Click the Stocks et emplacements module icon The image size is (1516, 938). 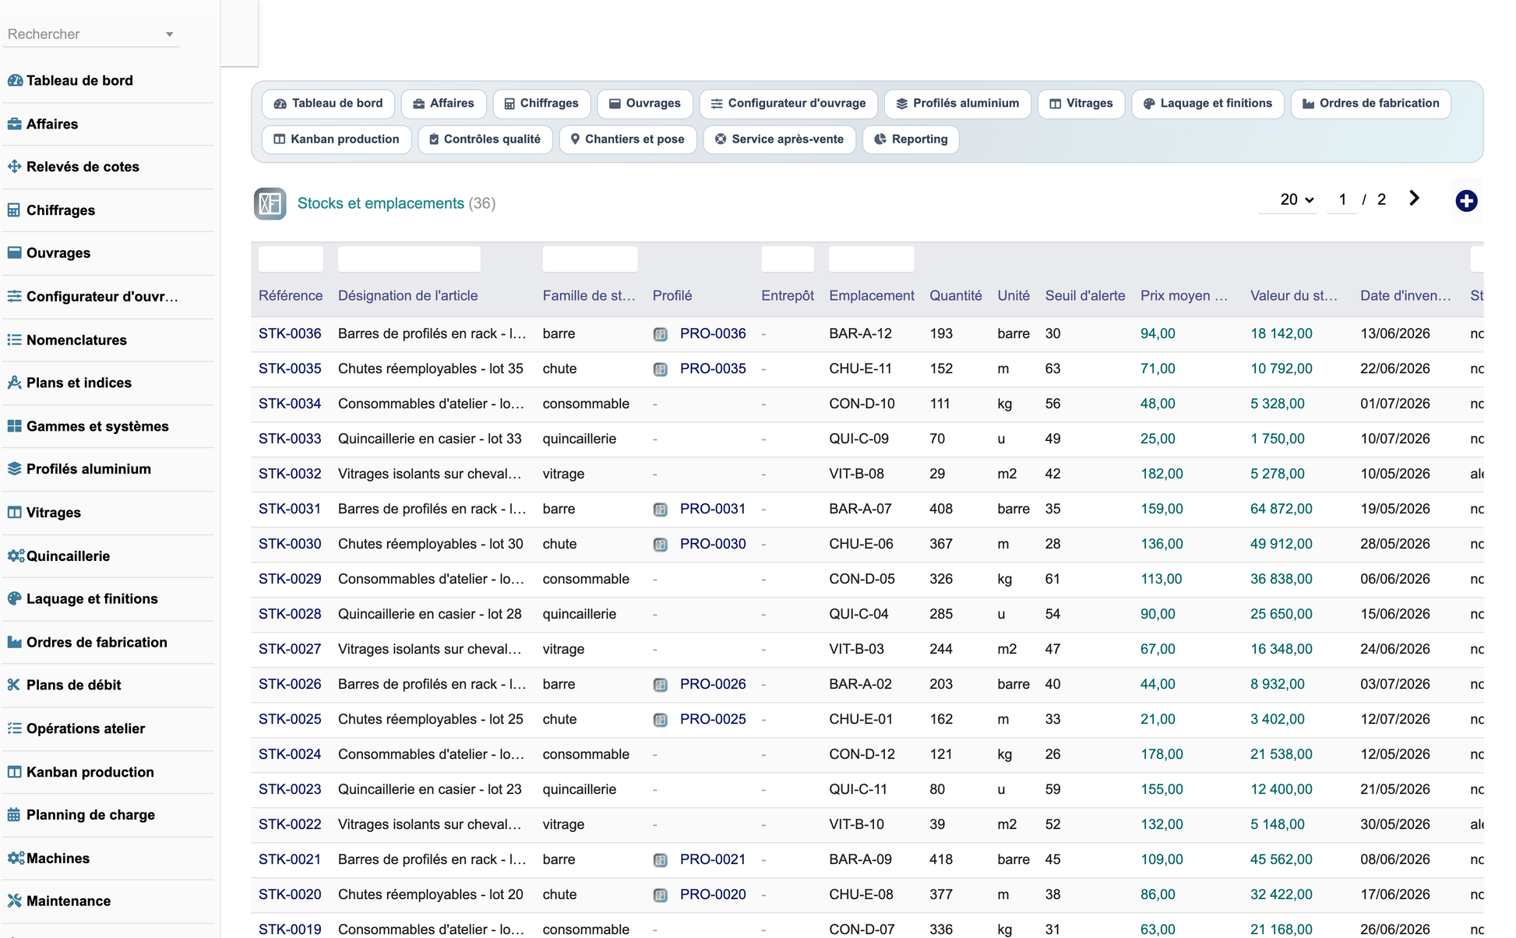(270, 203)
